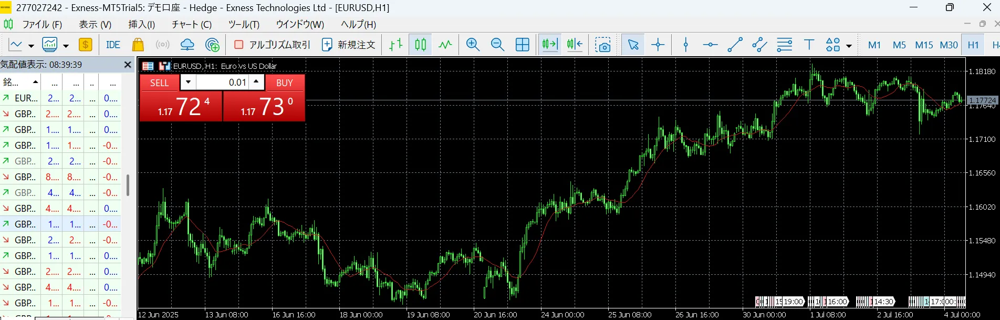Select the trendline drawing tool
1000x320 pixels.
click(735, 45)
